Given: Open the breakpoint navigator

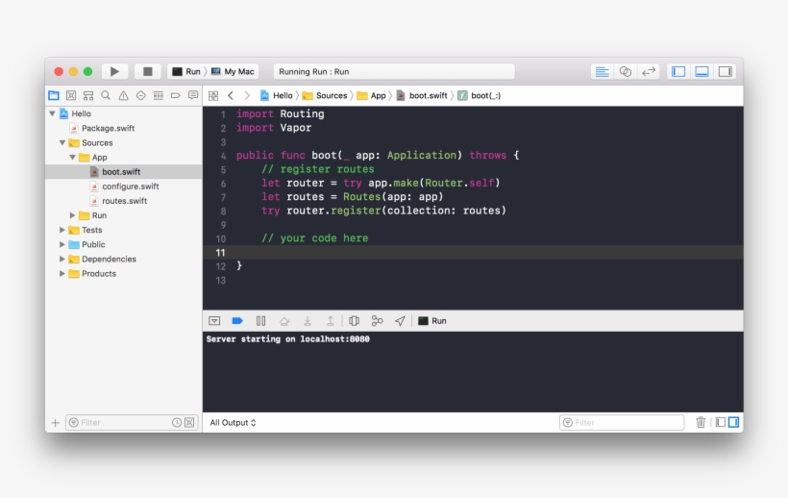Looking at the screenshot, I should pos(176,95).
